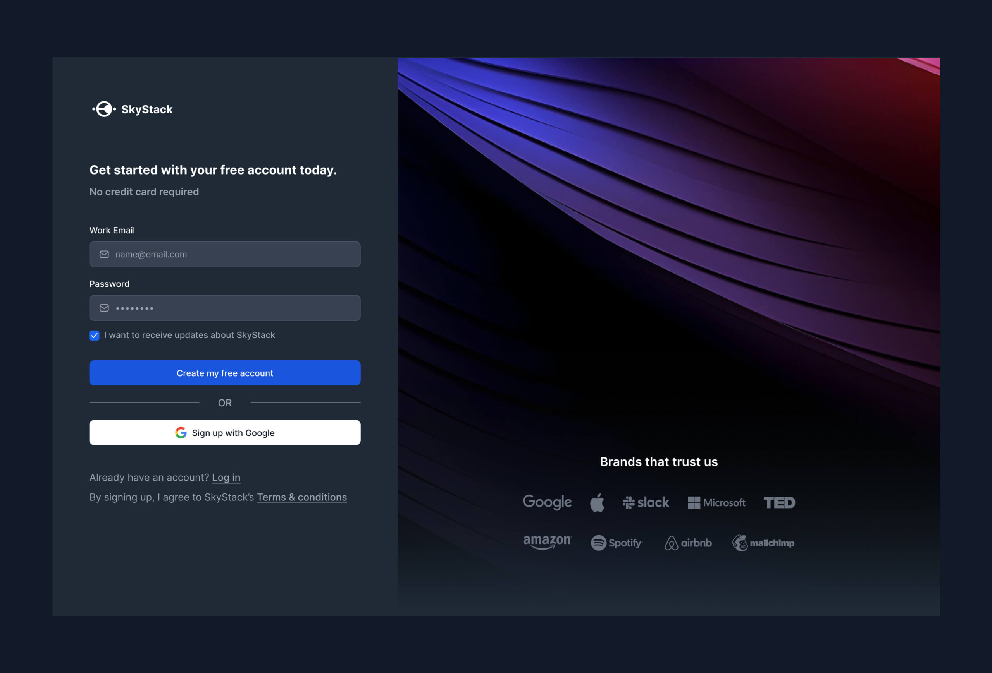Click 'Sign up with Google' button
992x673 pixels.
pos(225,432)
